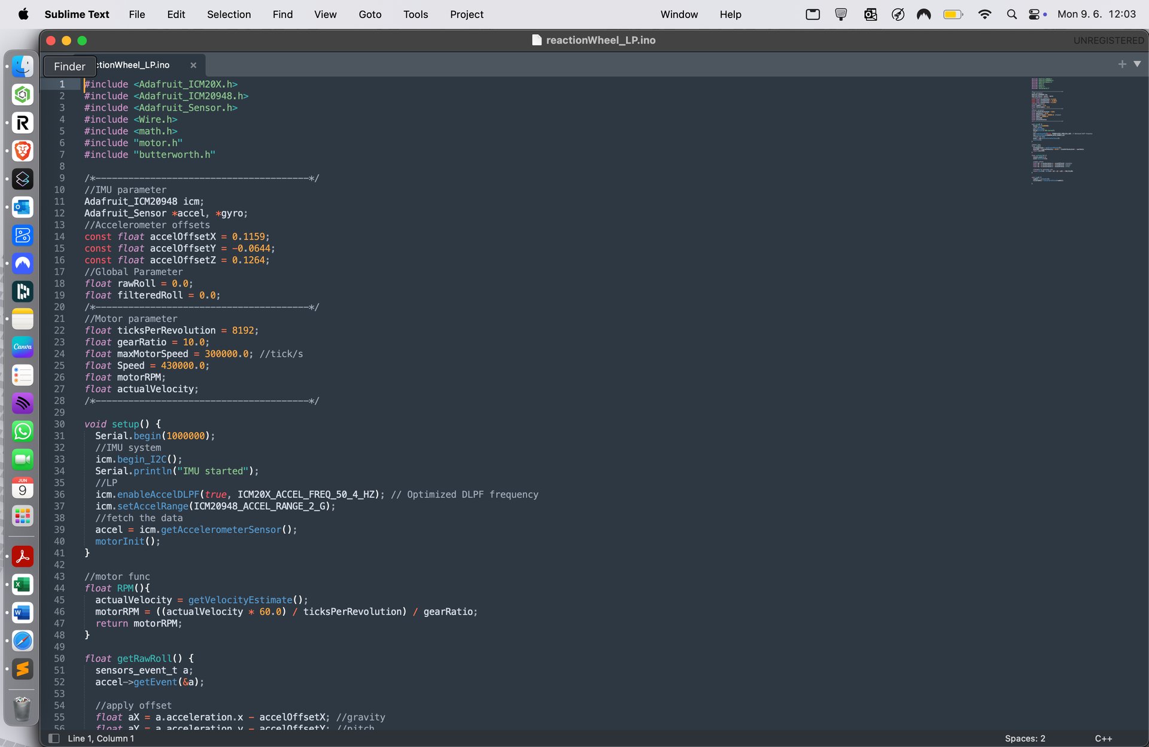This screenshot has height=747, width=1149.
Task: Click the "Adafruit_ICM20948 icm;" declaration
Action: point(144,202)
